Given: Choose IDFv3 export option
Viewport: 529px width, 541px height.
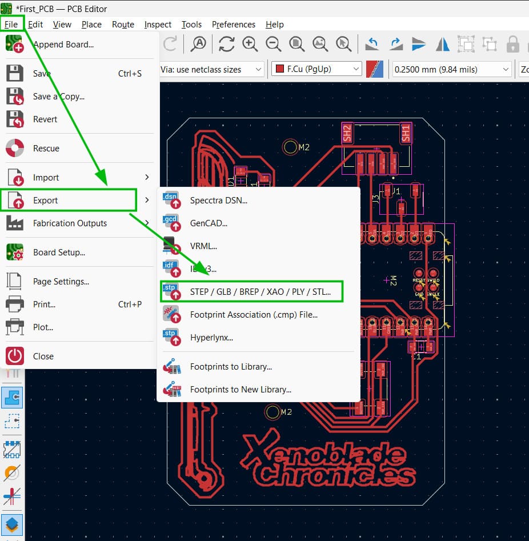Looking at the screenshot, I should [258, 269].
